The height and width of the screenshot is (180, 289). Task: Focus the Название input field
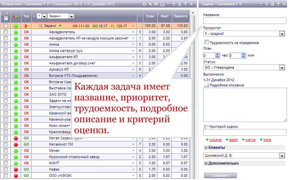coord(245,21)
